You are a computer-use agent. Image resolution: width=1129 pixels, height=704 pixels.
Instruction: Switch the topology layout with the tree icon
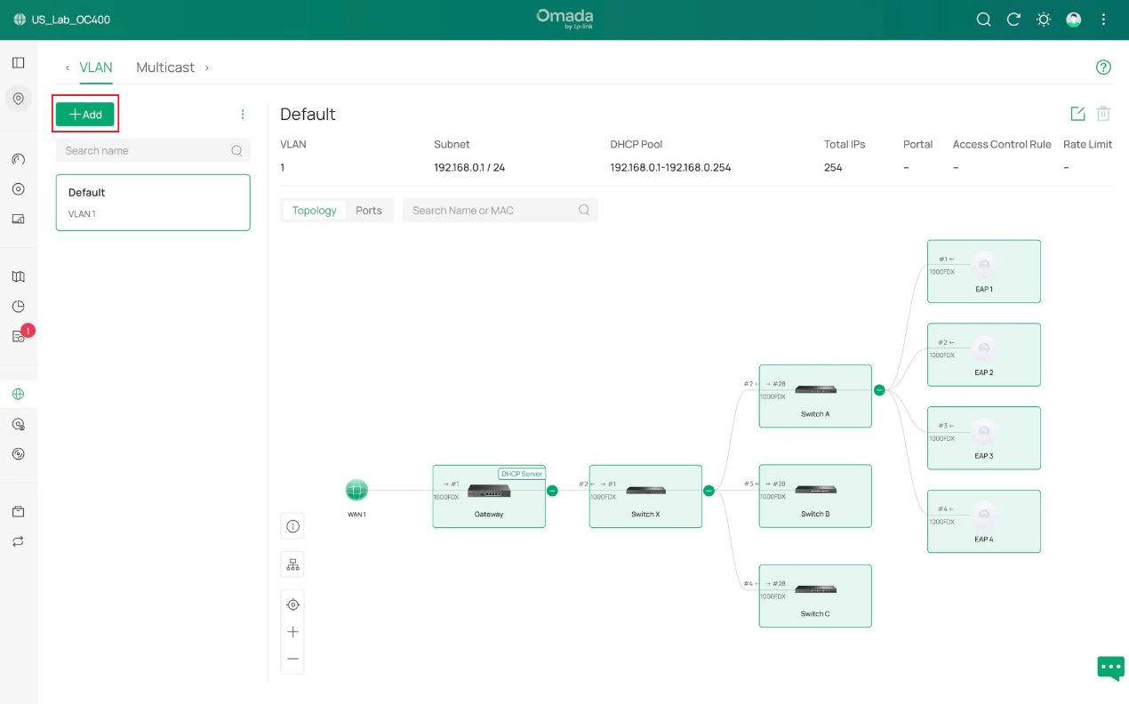tap(292, 564)
